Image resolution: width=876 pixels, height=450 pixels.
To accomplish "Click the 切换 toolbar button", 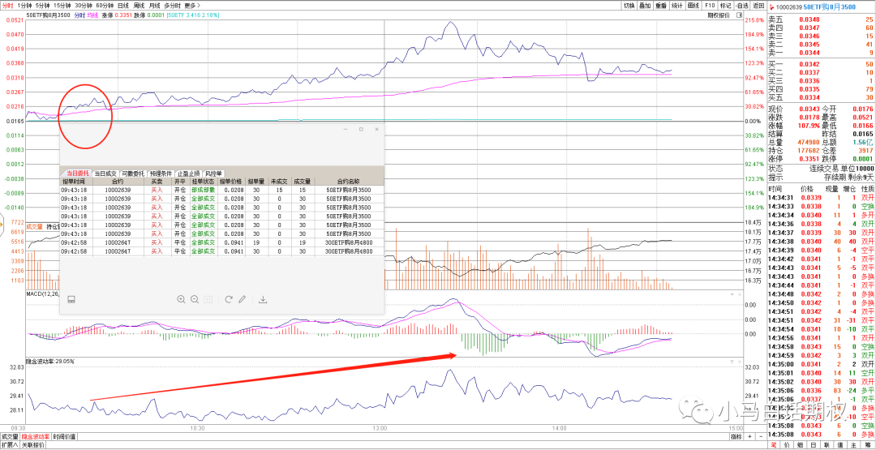I will 629,5.
